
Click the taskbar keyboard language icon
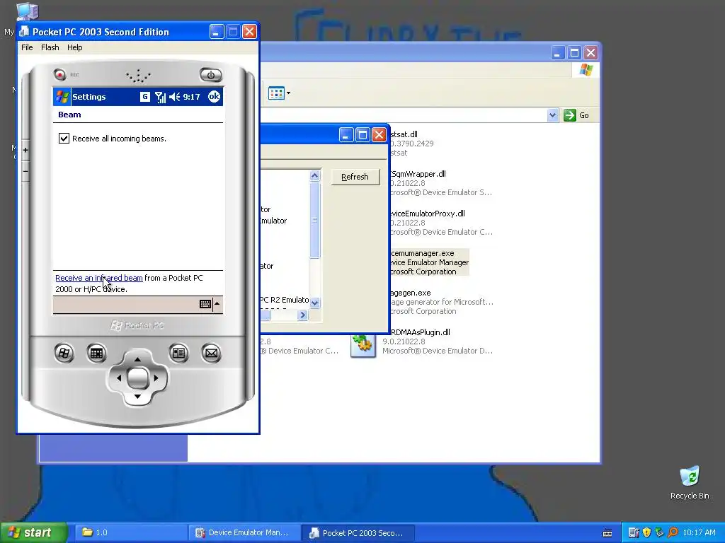tap(607, 533)
